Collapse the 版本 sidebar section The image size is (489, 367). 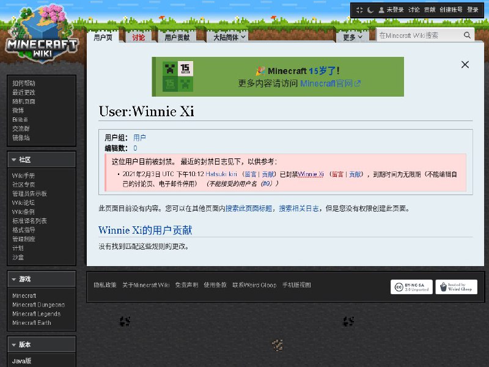pyautogui.click(x=13, y=344)
